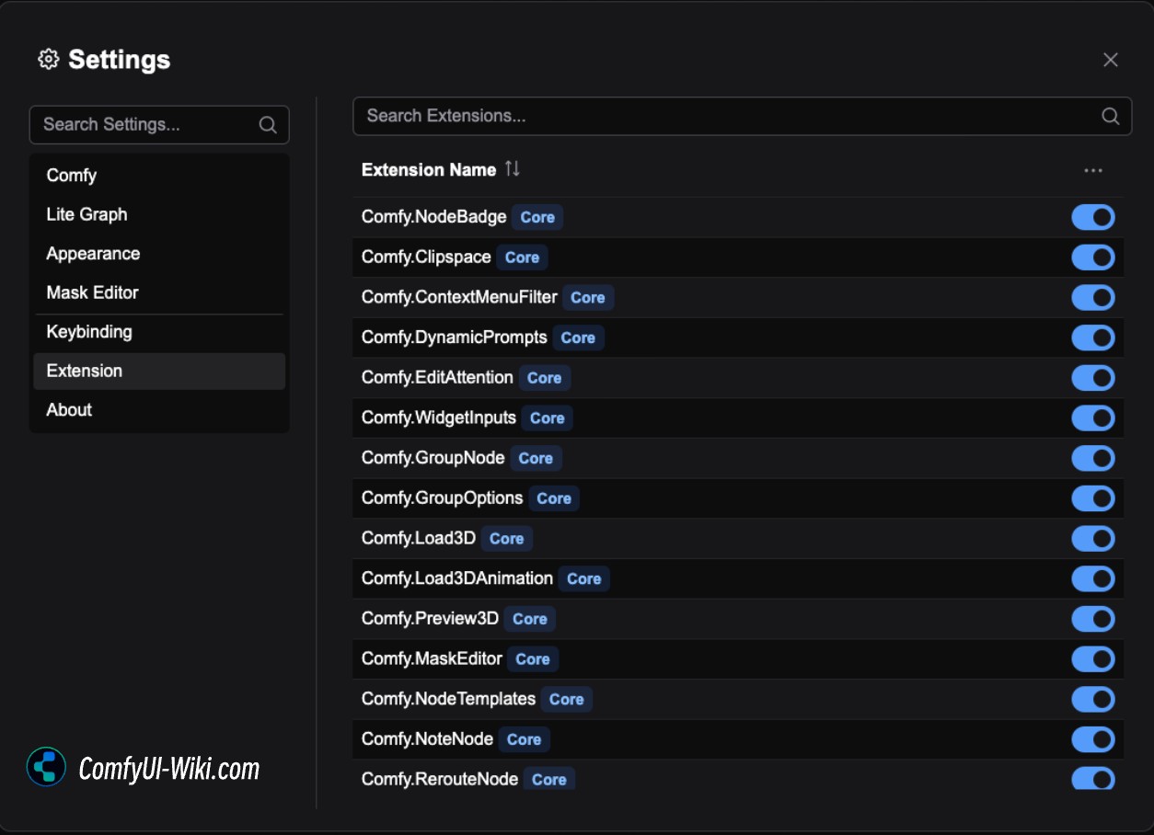
Task: Click the Settings dialog title
Action: point(119,60)
